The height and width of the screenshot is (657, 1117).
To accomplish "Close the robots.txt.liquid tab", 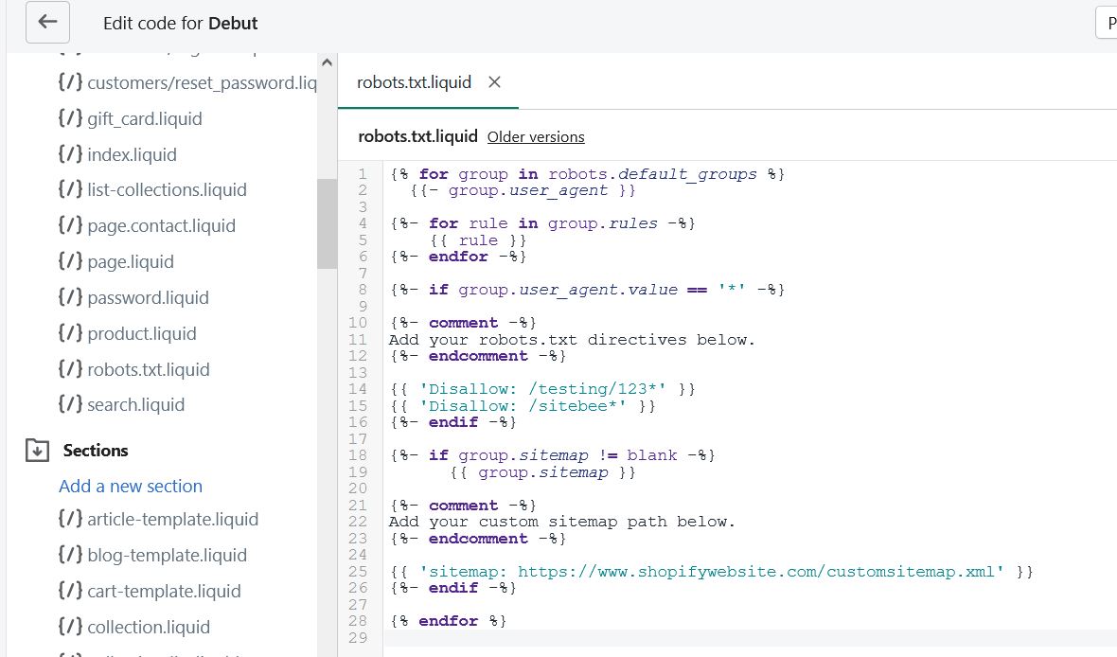I will pos(494,82).
